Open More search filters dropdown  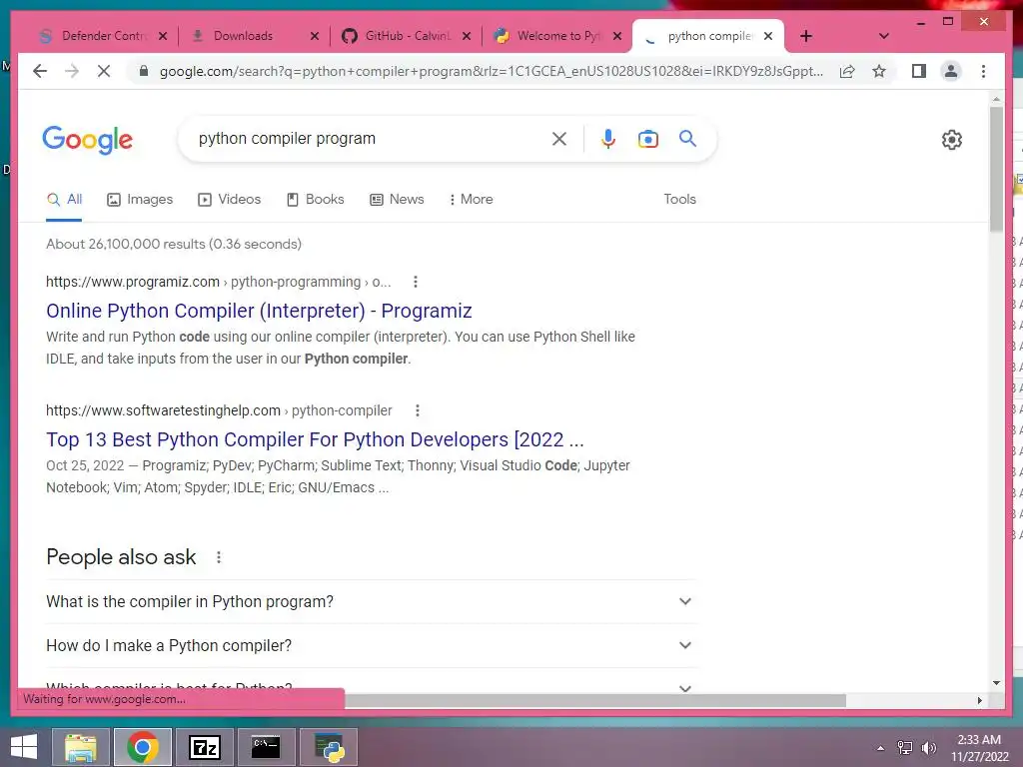471,199
